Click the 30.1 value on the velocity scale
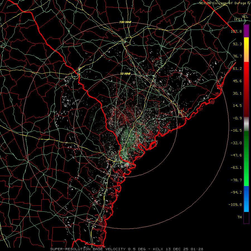The height and width of the screenshot is (251, 251). tap(237, 93)
